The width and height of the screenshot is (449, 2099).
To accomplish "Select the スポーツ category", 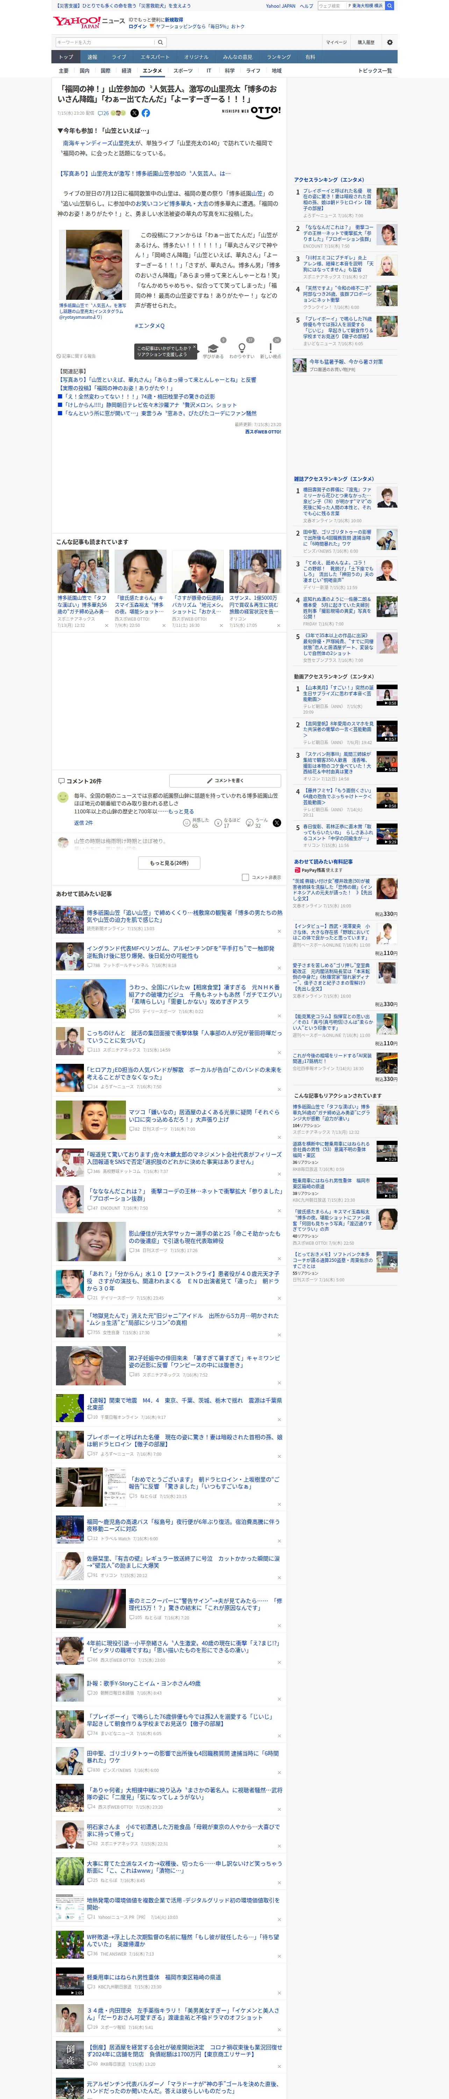I will 183,71.
